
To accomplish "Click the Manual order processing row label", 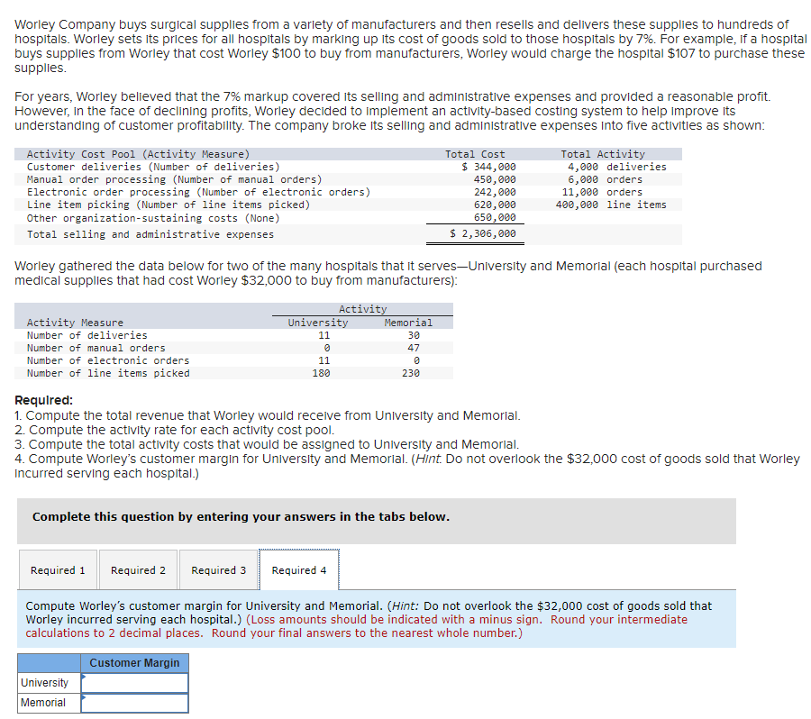I will coord(174,179).
